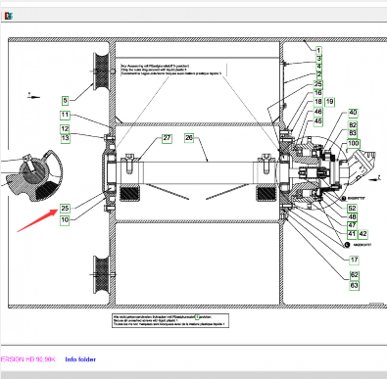Select part number 26 label
Image resolution: width=387 pixels, height=379 pixels.
pos(189,138)
